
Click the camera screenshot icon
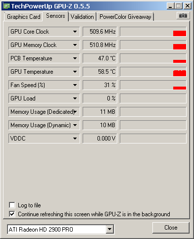[x=183, y=16]
